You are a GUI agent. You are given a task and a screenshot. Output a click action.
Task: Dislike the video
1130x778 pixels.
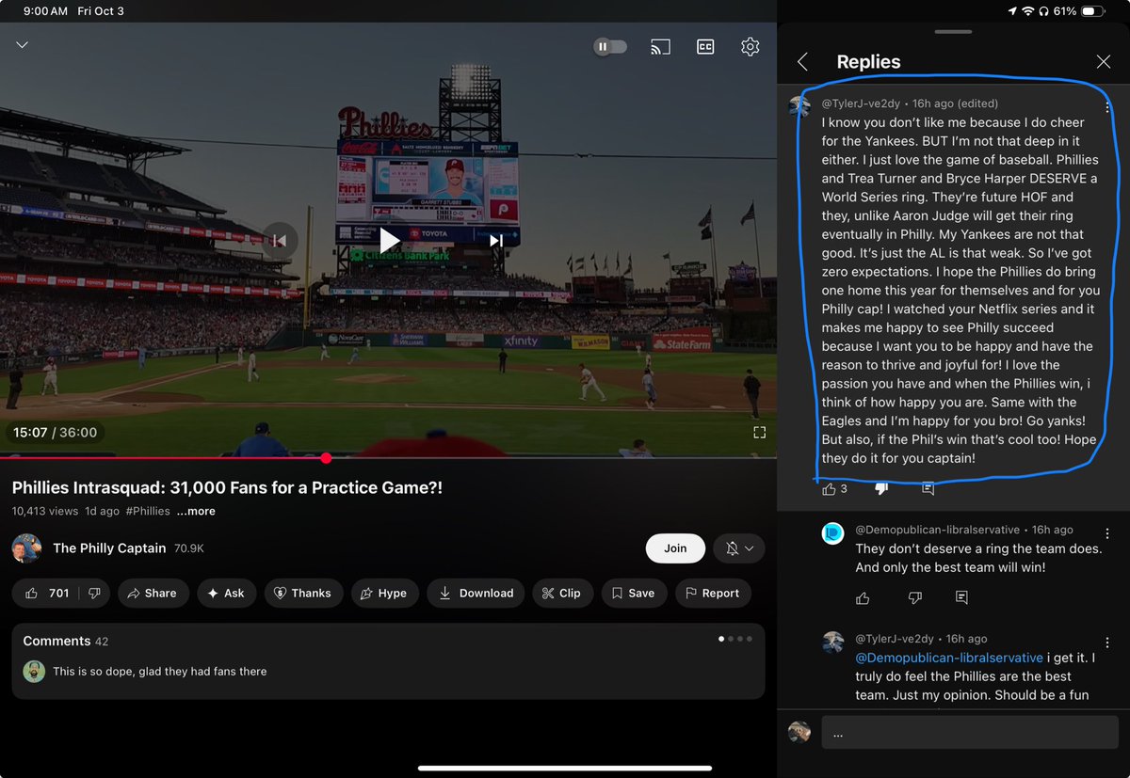pos(95,593)
